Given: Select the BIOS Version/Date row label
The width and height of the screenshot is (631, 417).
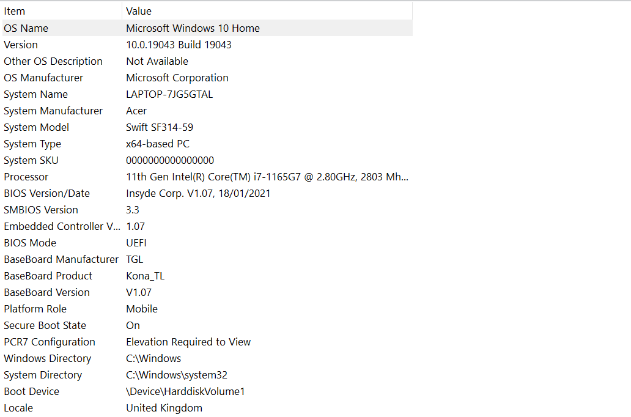Looking at the screenshot, I should [46, 193].
